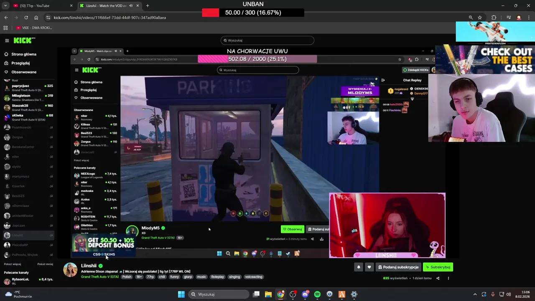Image resolution: width=535 pixels, height=301 pixels.
Task: Click the Check Out The Best Cases ad
Action: click(486, 59)
